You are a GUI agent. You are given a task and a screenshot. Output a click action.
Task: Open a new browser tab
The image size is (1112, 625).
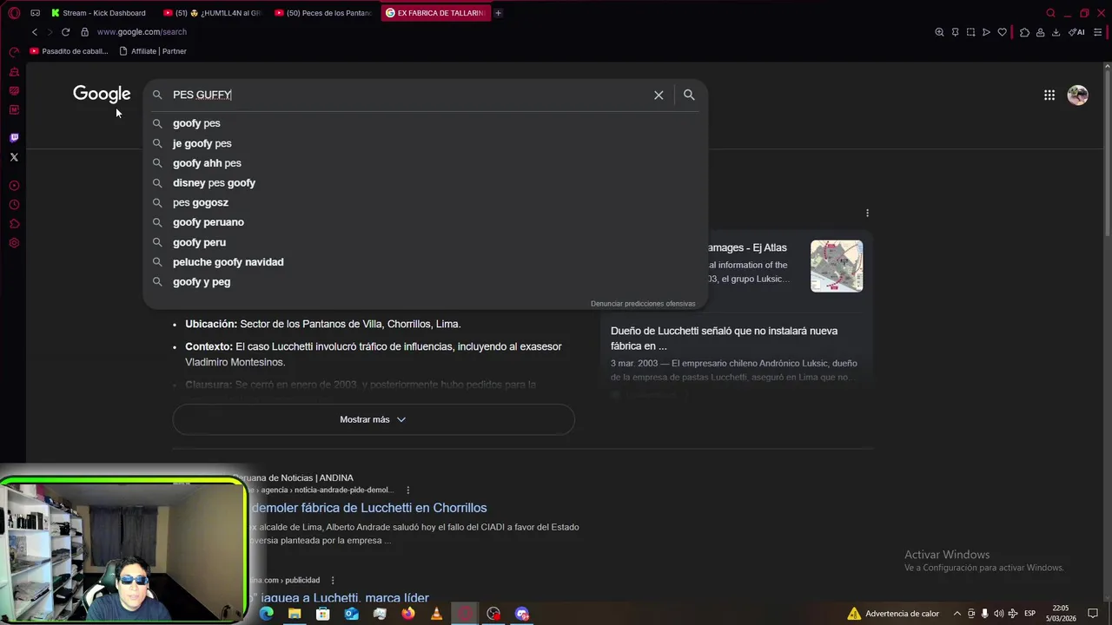498,13
